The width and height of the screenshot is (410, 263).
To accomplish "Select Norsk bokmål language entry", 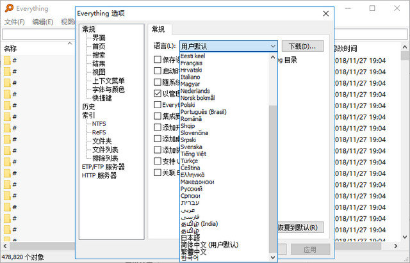I will (x=198, y=98).
